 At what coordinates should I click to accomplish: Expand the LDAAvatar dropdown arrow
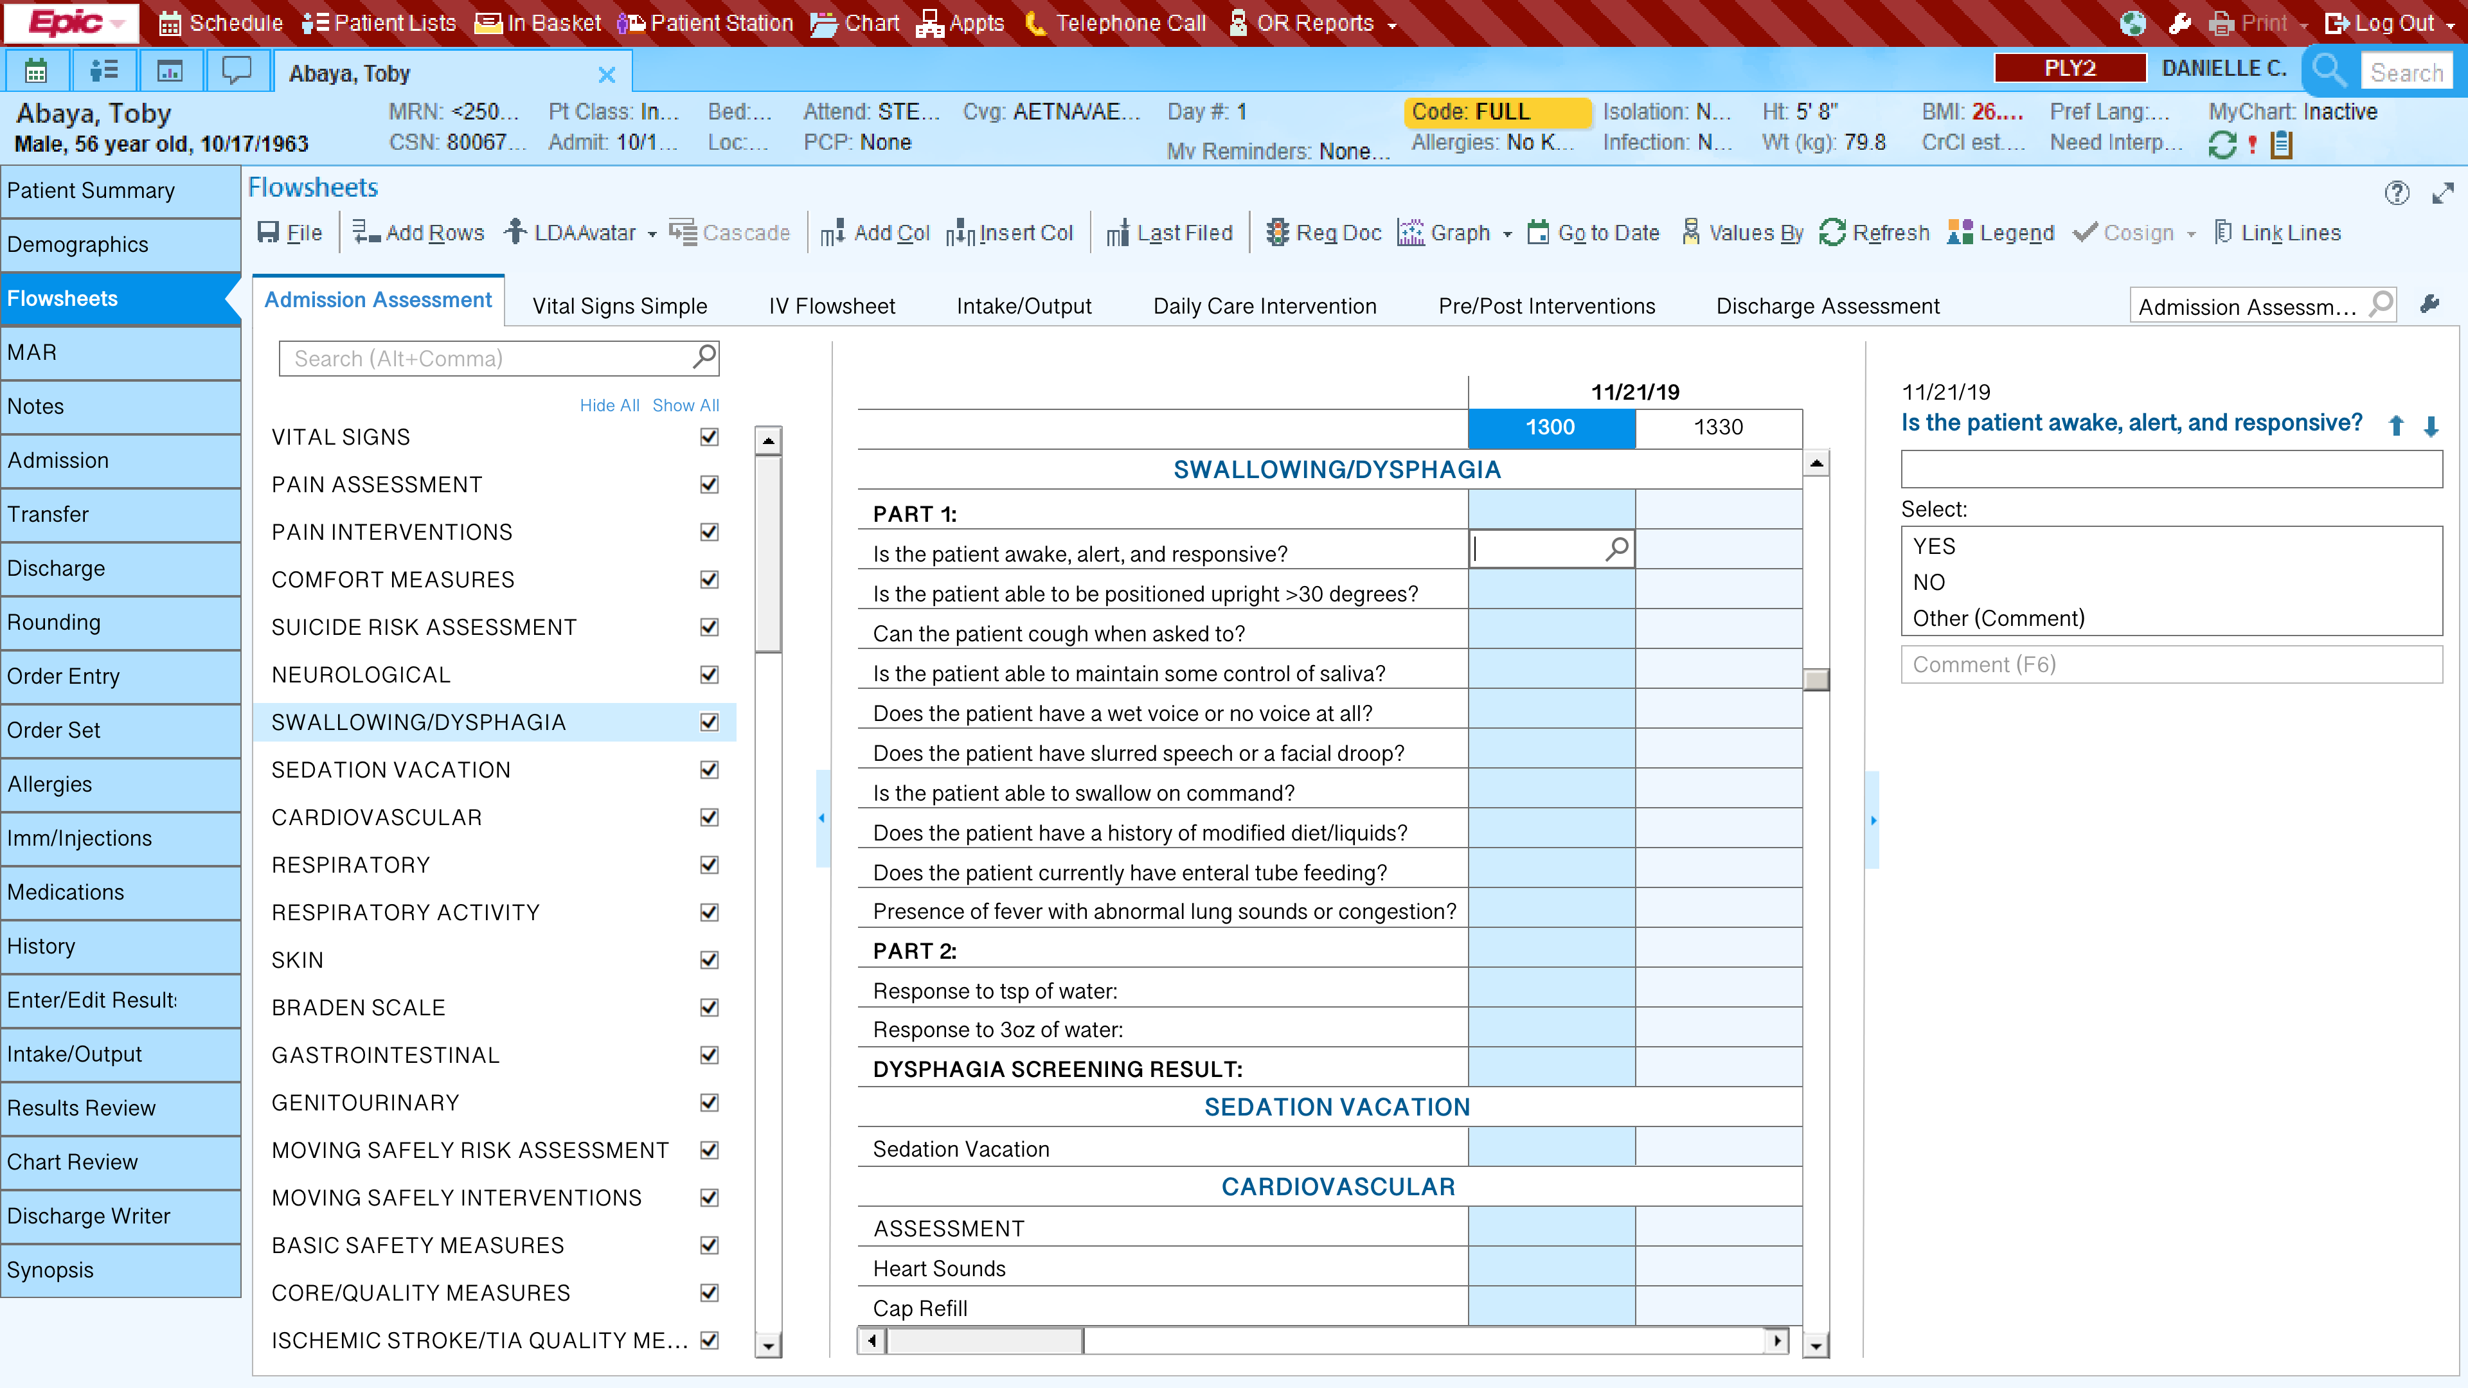point(652,235)
